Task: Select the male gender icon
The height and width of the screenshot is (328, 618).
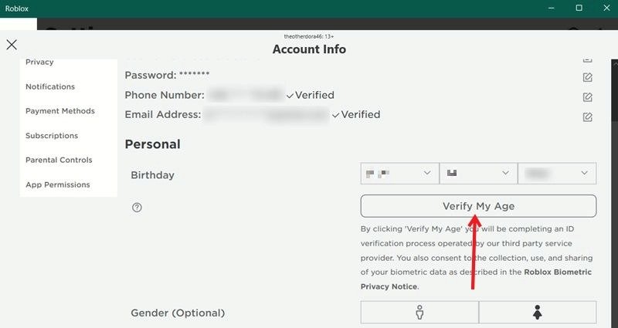Action: pyautogui.click(x=419, y=313)
